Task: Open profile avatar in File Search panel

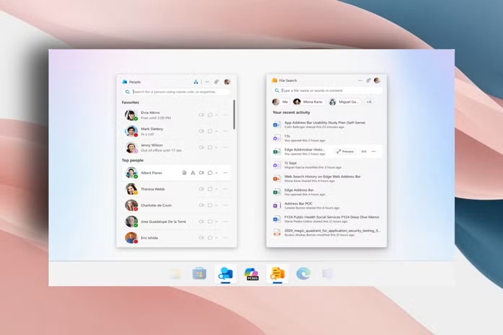Action: (x=377, y=80)
